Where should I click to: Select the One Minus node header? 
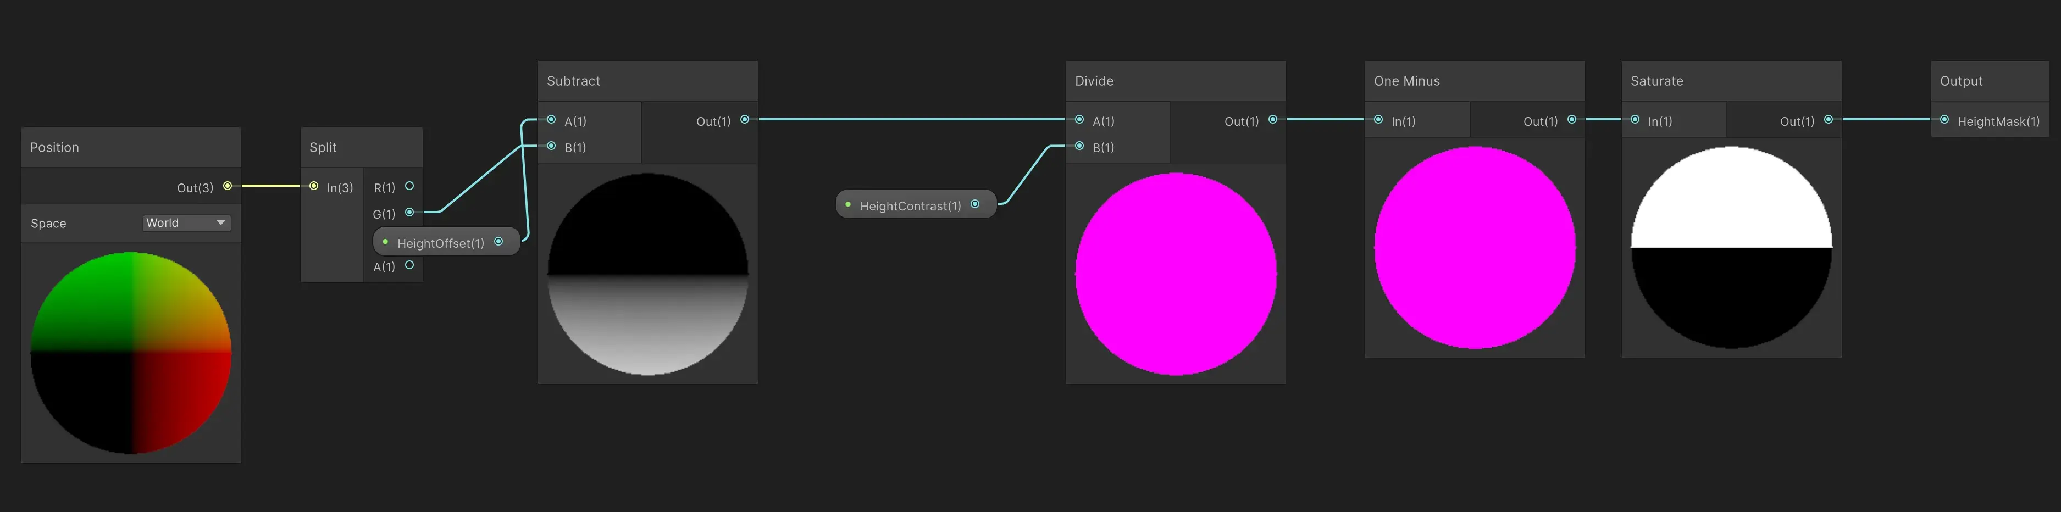(x=1475, y=81)
